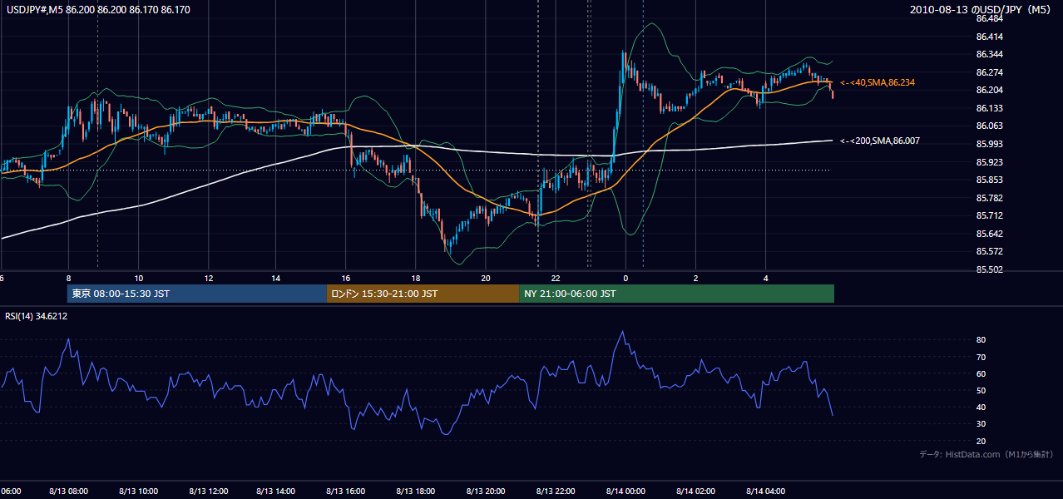Select the NY 21:00-06:00 JST session bar
Screen dimensions: 1063x499
click(676, 294)
